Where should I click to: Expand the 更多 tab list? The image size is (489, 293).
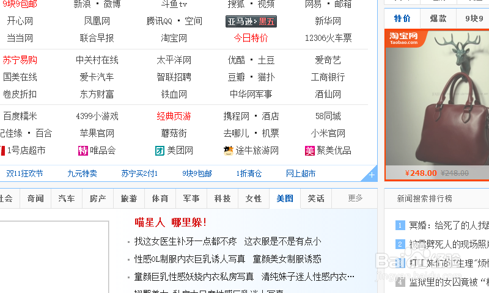355,198
